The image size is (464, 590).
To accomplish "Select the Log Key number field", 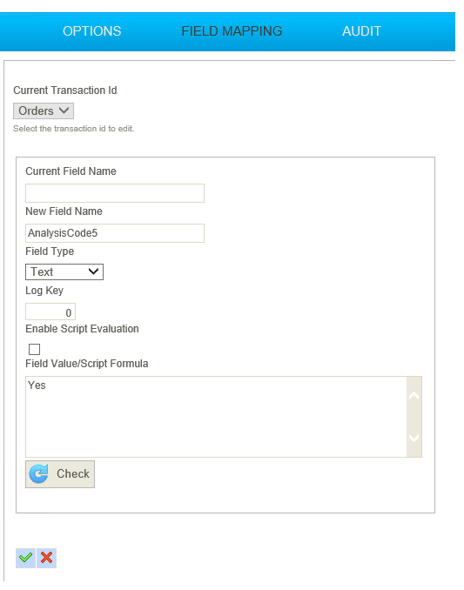I will point(50,312).
